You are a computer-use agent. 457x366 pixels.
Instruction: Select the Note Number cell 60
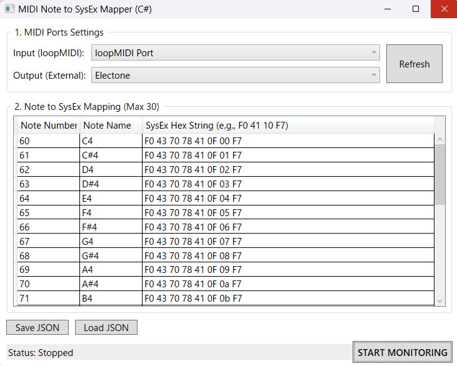click(x=49, y=141)
